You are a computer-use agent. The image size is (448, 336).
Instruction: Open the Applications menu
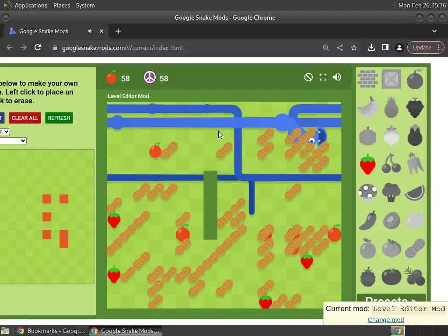pyautogui.click(x=31, y=5)
